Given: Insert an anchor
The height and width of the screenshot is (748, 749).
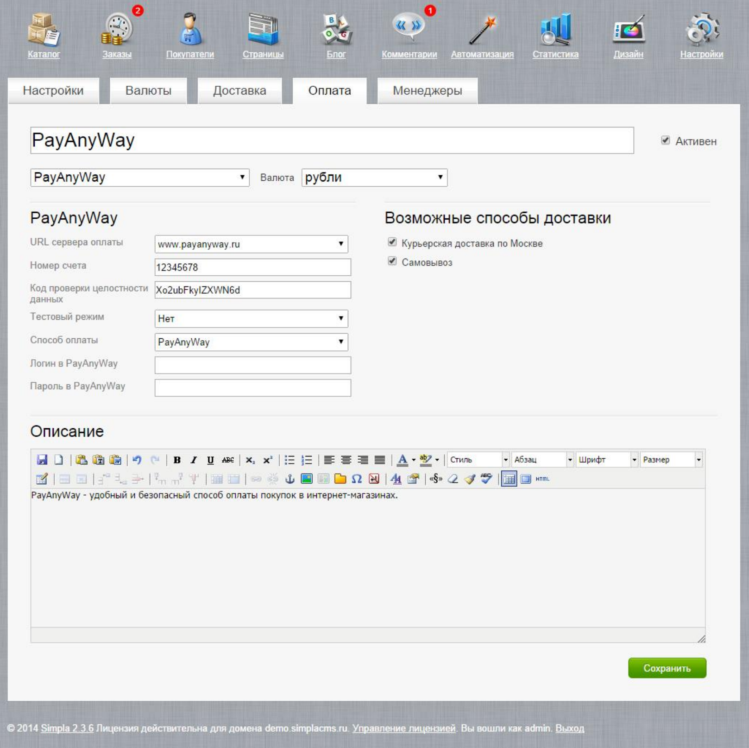Looking at the screenshot, I should coord(290,479).
